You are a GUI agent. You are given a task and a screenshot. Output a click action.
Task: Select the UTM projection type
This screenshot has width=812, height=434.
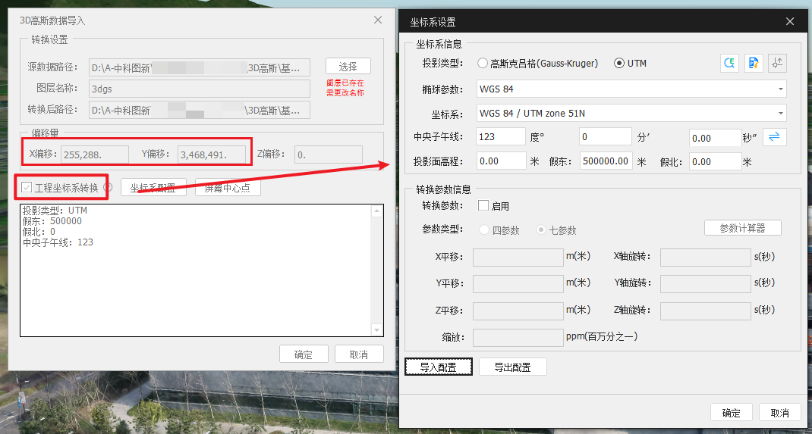pyautogui.click(x=619, y=64)
